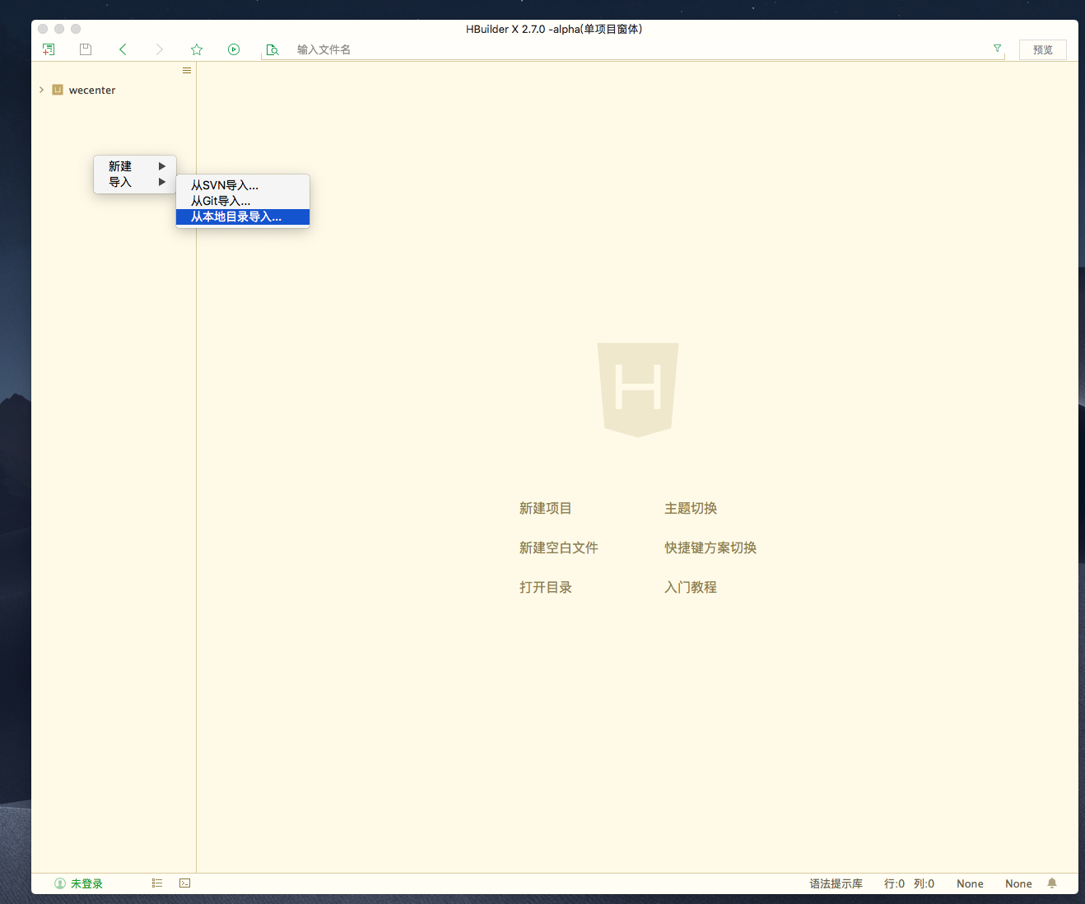
Task: Click the first None status entry
Action: coord(970,883)
